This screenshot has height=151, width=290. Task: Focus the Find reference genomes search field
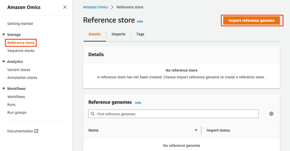click(173, 114)
